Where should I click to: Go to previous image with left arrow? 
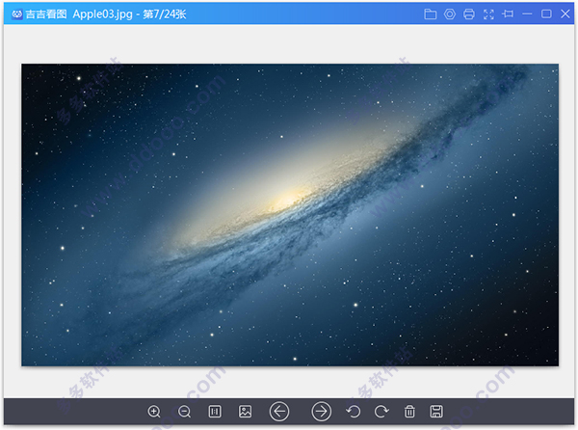pos(279,411)
